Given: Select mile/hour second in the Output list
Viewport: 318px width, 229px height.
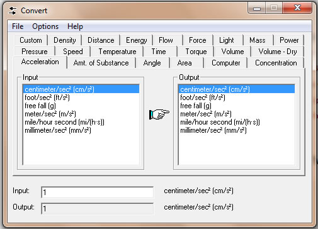Looking at the screenshot, I should (237, 122).
